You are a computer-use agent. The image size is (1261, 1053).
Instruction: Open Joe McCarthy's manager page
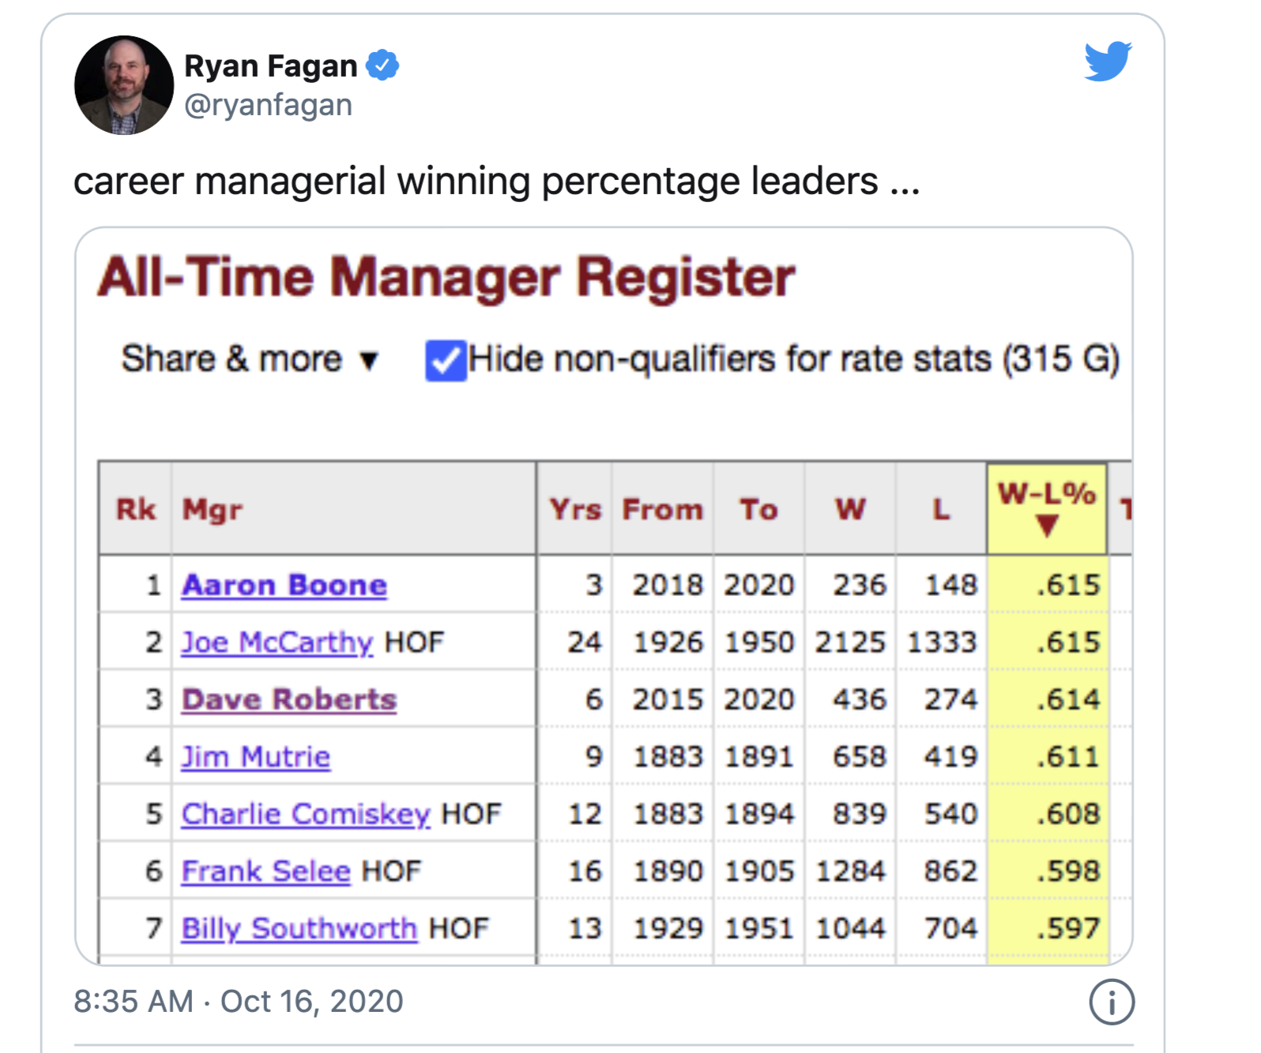(277, 643)
